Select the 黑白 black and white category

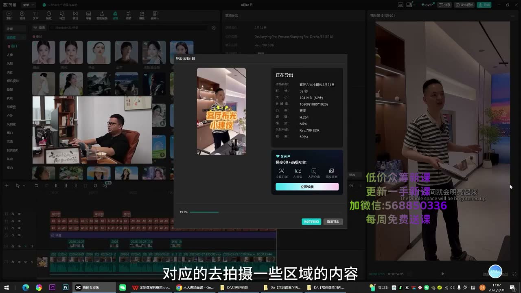click(x=10, y=133)
